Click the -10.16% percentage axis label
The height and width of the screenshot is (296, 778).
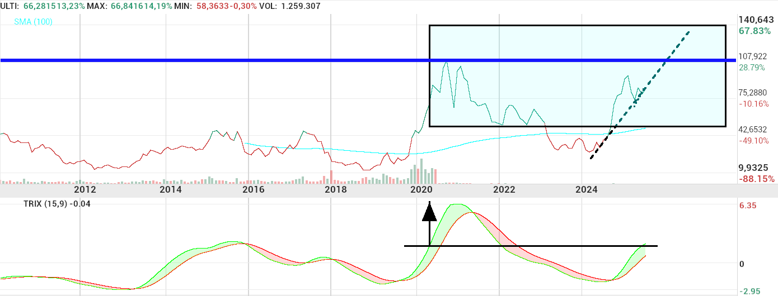click(753, 103)
